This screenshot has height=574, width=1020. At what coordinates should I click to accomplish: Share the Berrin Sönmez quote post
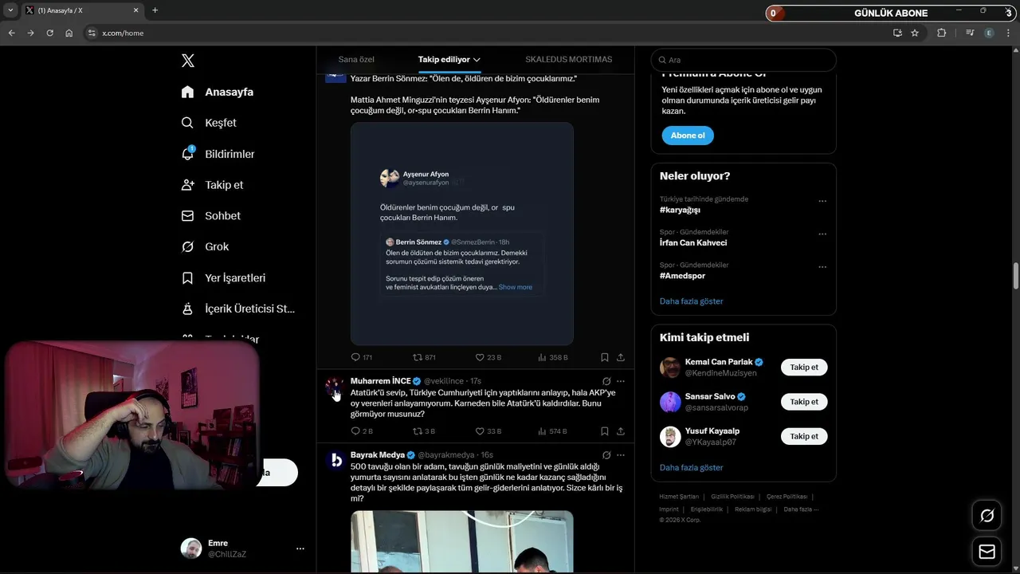621,357
